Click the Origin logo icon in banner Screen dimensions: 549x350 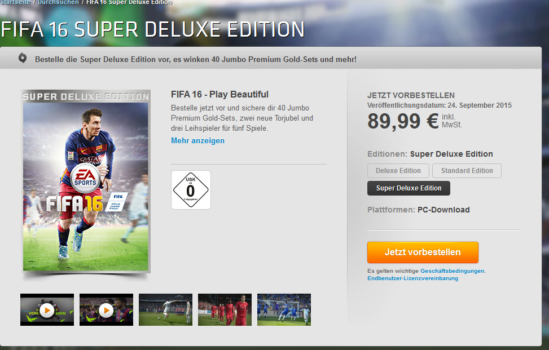coord(23,58)
